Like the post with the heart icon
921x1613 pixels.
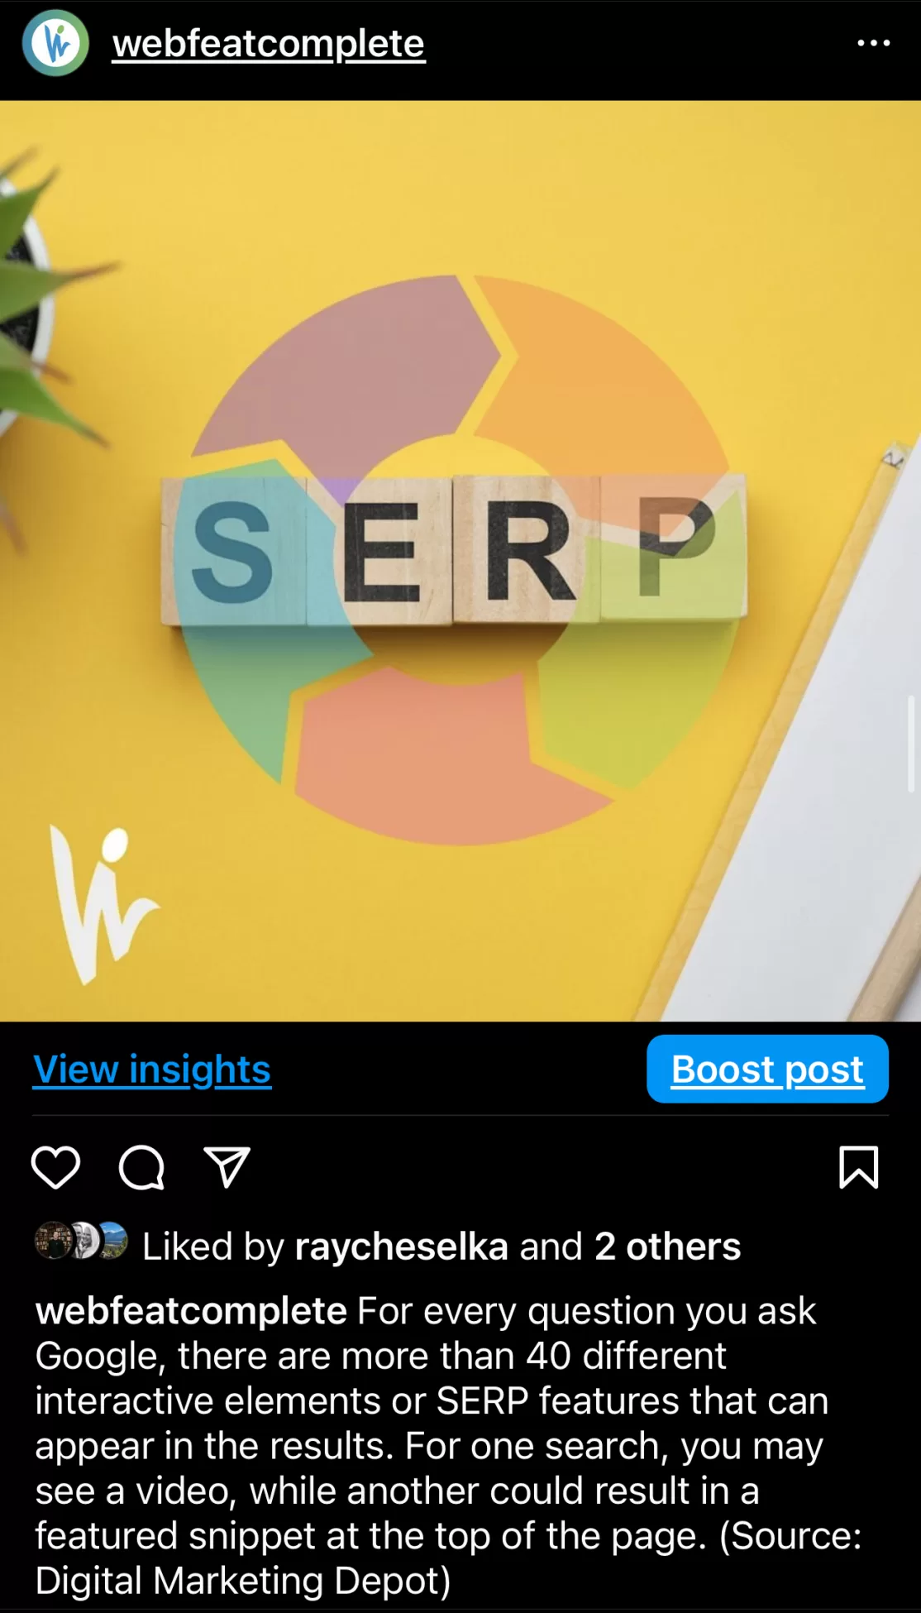click(x=55, y=1167)
